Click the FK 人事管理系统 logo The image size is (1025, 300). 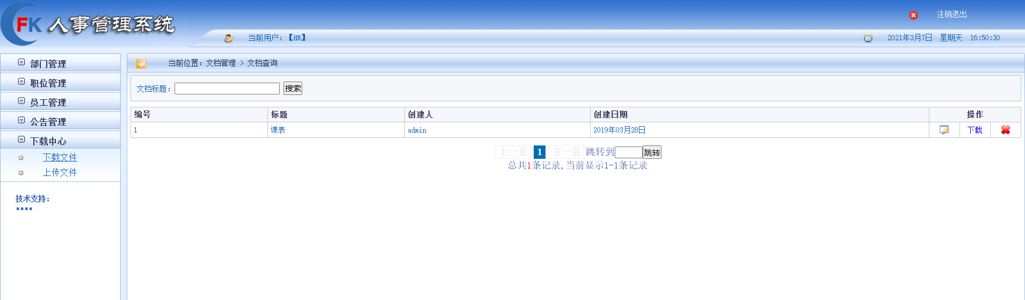pos(89,24)
